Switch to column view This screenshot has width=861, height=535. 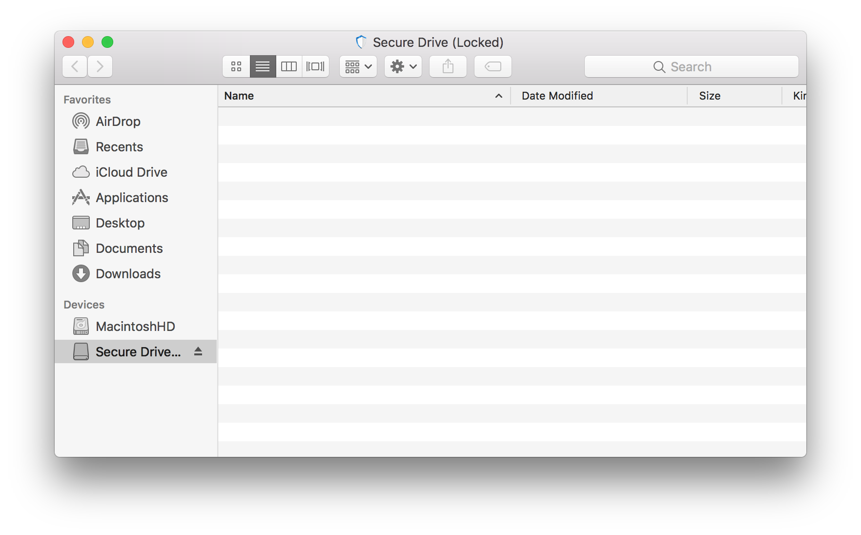tap(289, 66)
